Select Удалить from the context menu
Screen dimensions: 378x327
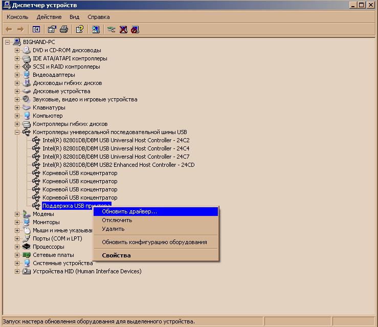point(113,229)
